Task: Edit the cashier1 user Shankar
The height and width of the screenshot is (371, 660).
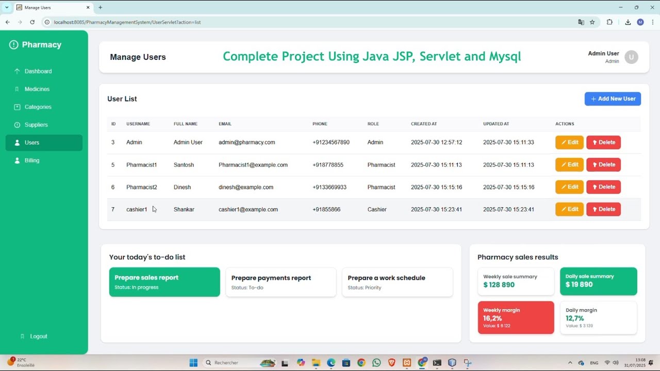Action: point(569,209)
